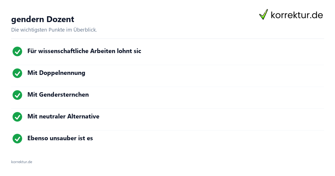Click green check icon next to 'Mit Doppelnennung'
Viewport: 335px width, 176px height.
[17, 73]
